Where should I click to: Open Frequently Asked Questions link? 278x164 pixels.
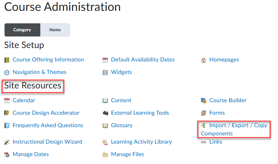click(48, 126)
